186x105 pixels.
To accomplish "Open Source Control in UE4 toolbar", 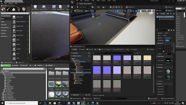I will [x=44, y=8].
